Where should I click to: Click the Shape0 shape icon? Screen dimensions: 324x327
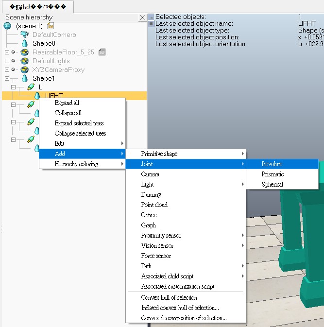(25, 43)
